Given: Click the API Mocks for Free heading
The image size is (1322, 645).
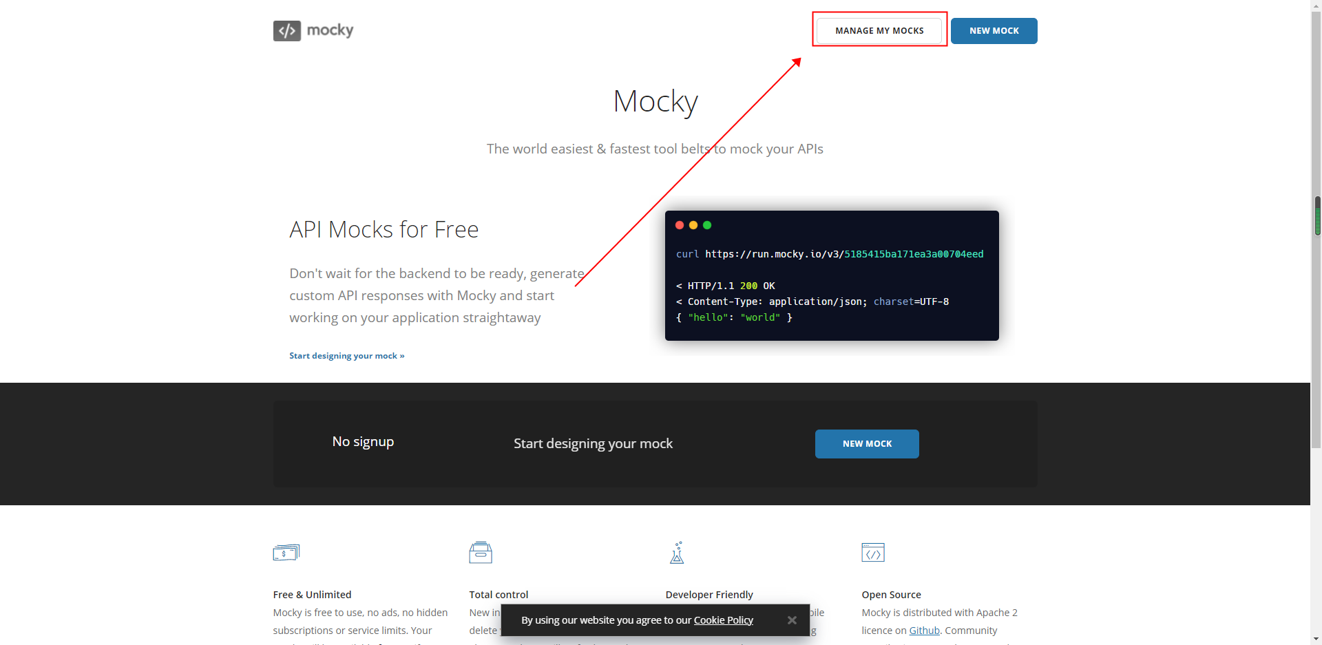Looking at the screenshot, I should [x=384, y=229].
